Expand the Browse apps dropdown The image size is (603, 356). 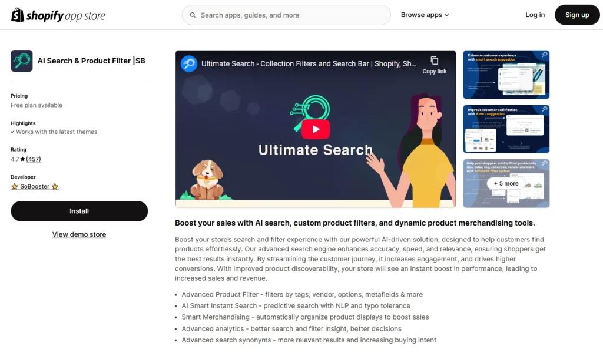(425, 15)
